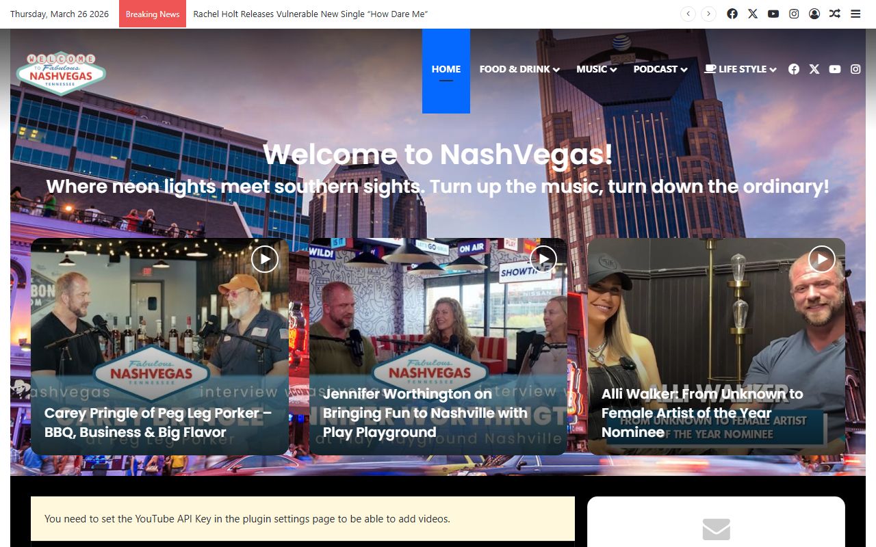Open the YouTube icon in top bar
Image resolution: width=876 pixels, height=547 pixels.
point(773,14)
